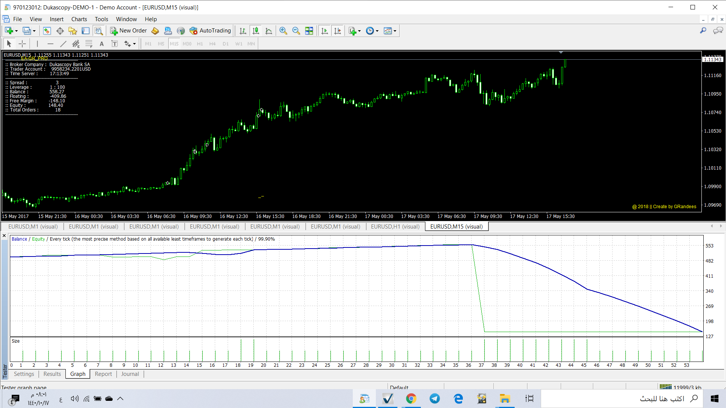The width and height of the screenshot is (726, 408).
Task: Click the Tile Windows icon
Action: tap(309, 31)
